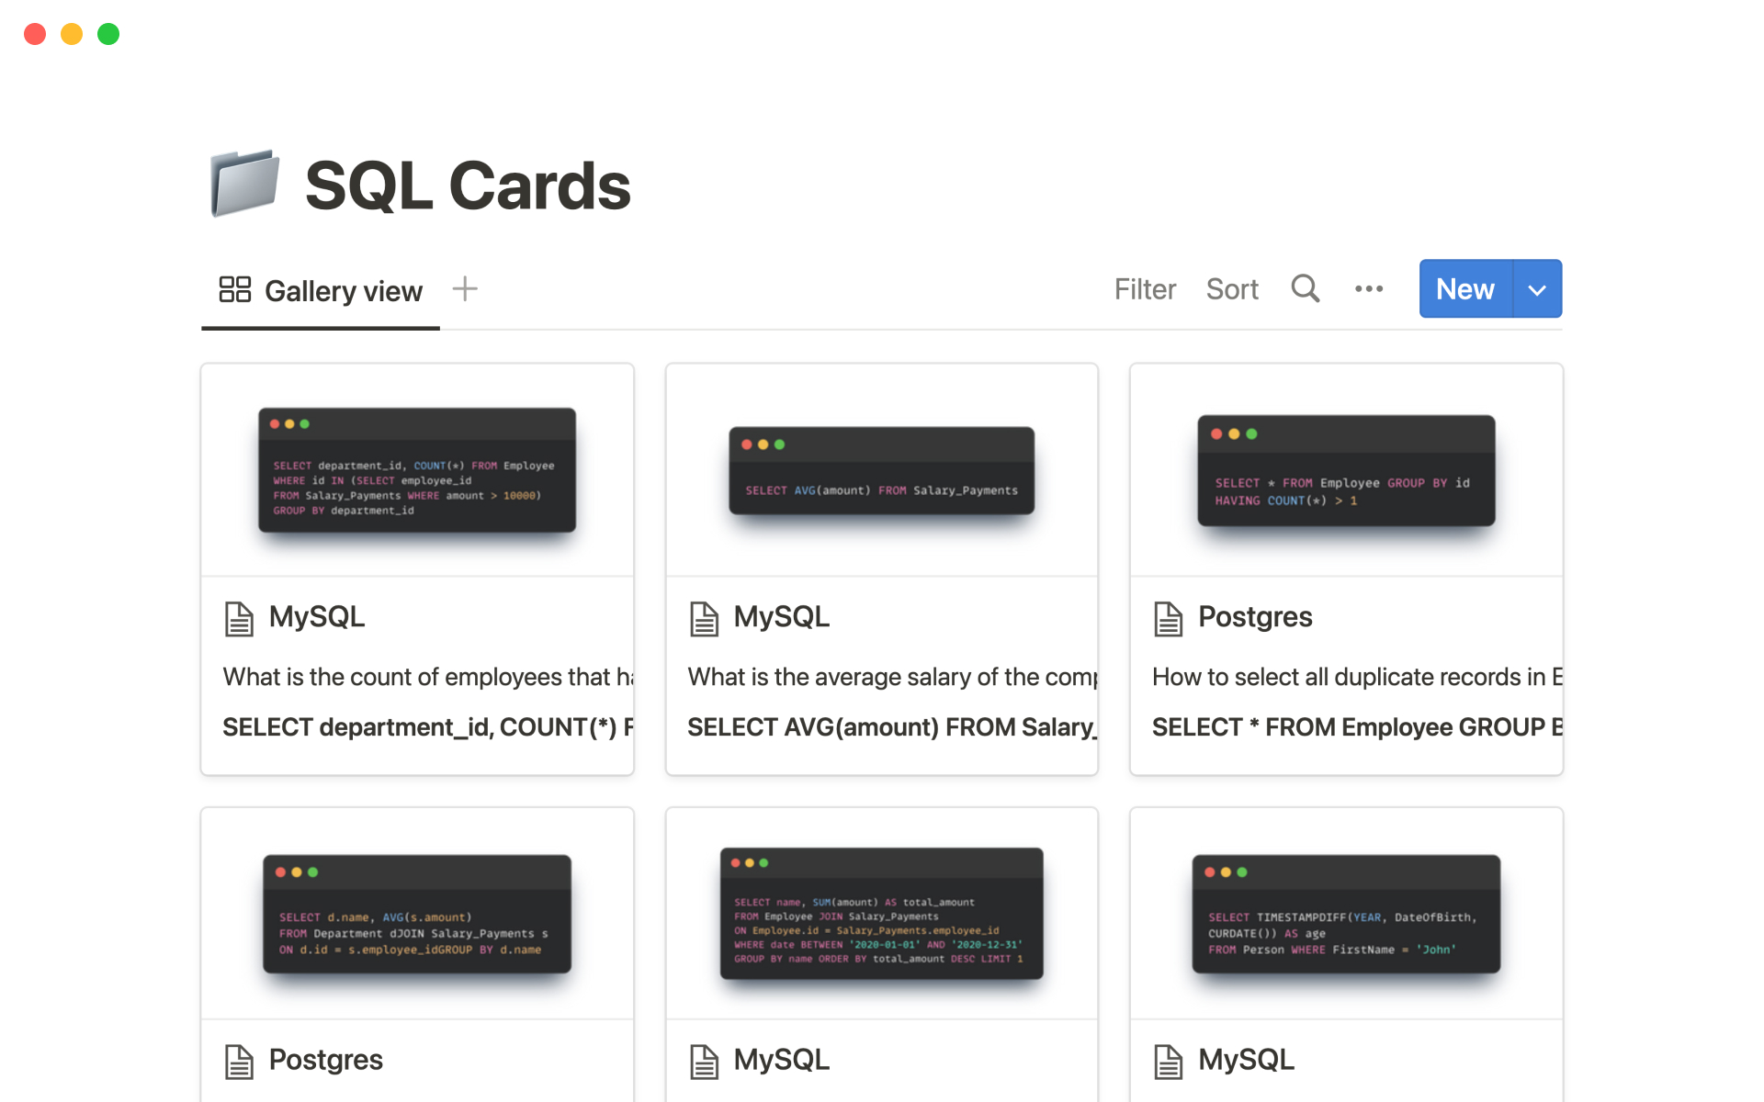The height and width of the screenshot is (1102, 1764).
Task: Open the SUM(amount) total_amount snippet thumbnail
Action: [881, 914]
